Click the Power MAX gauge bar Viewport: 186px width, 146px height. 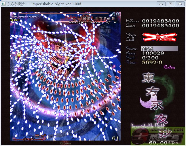pos(160,49)
